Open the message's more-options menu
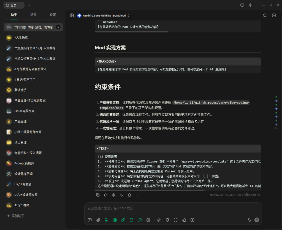Viewport: 282px width, 230px height. click(x=137, y=195)
